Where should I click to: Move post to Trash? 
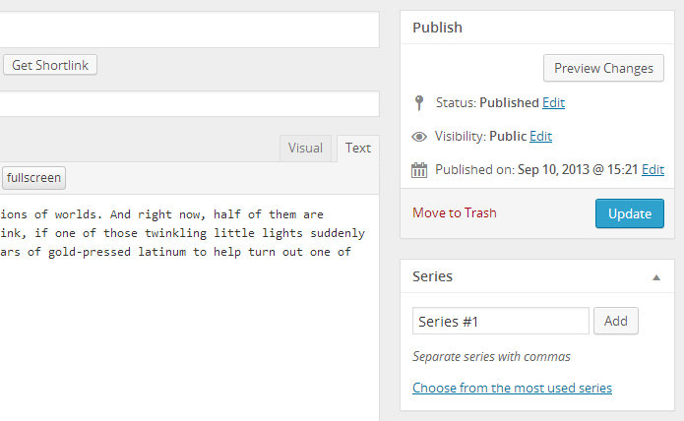pyautogui.click(x=455, y=212)
